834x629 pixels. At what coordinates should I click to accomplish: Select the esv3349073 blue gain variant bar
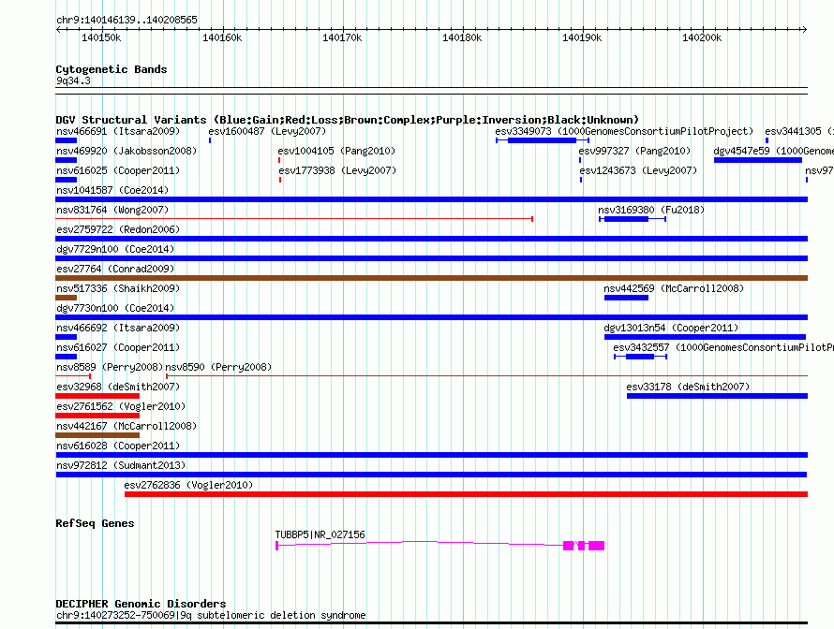[542, 140]
